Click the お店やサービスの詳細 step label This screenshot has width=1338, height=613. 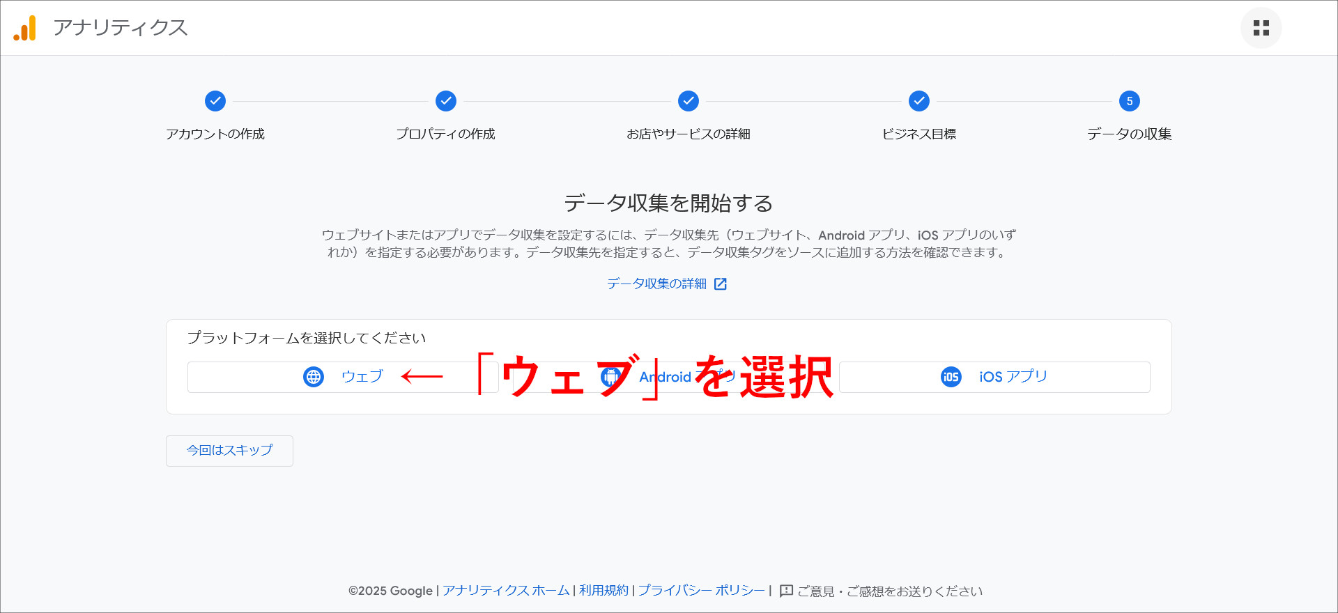[x=689, y=134]
